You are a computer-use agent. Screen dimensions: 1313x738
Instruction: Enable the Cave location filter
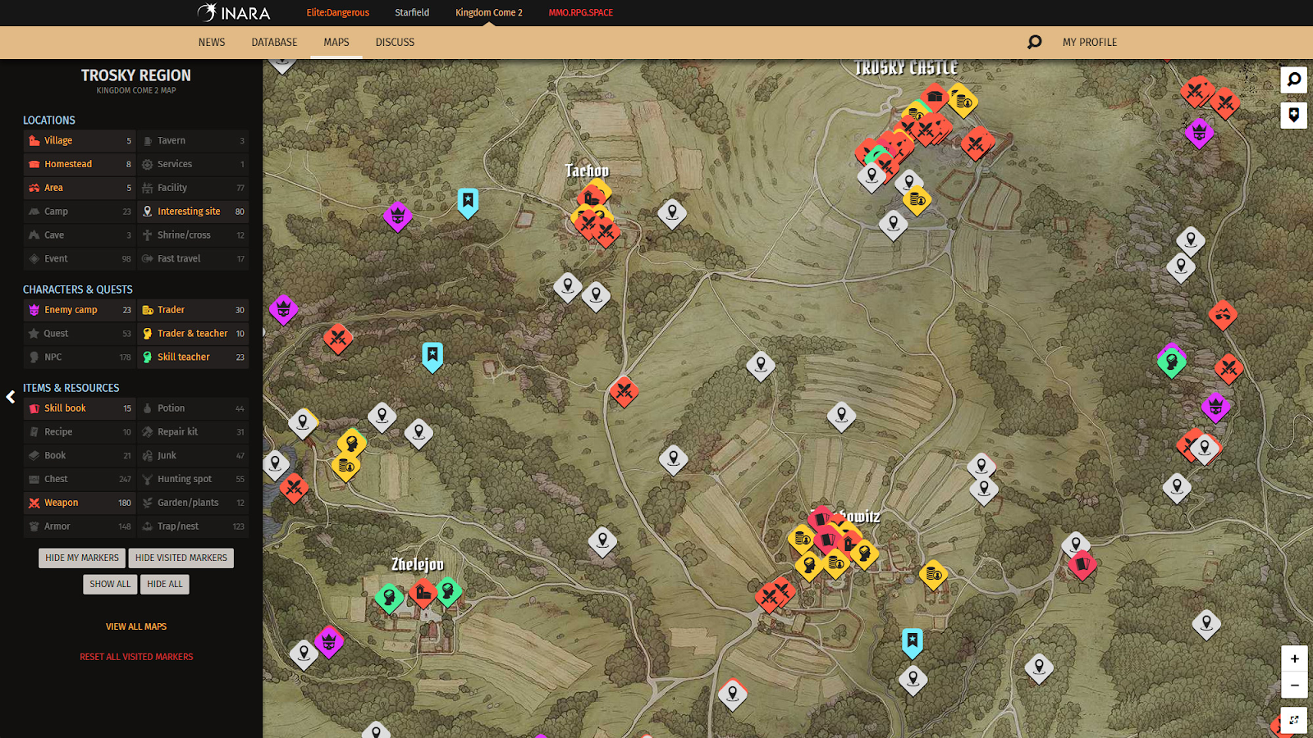80,235
